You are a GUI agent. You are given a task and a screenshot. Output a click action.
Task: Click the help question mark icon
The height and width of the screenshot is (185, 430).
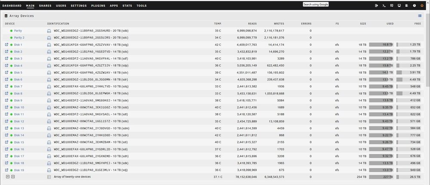[x=415, y=6]
